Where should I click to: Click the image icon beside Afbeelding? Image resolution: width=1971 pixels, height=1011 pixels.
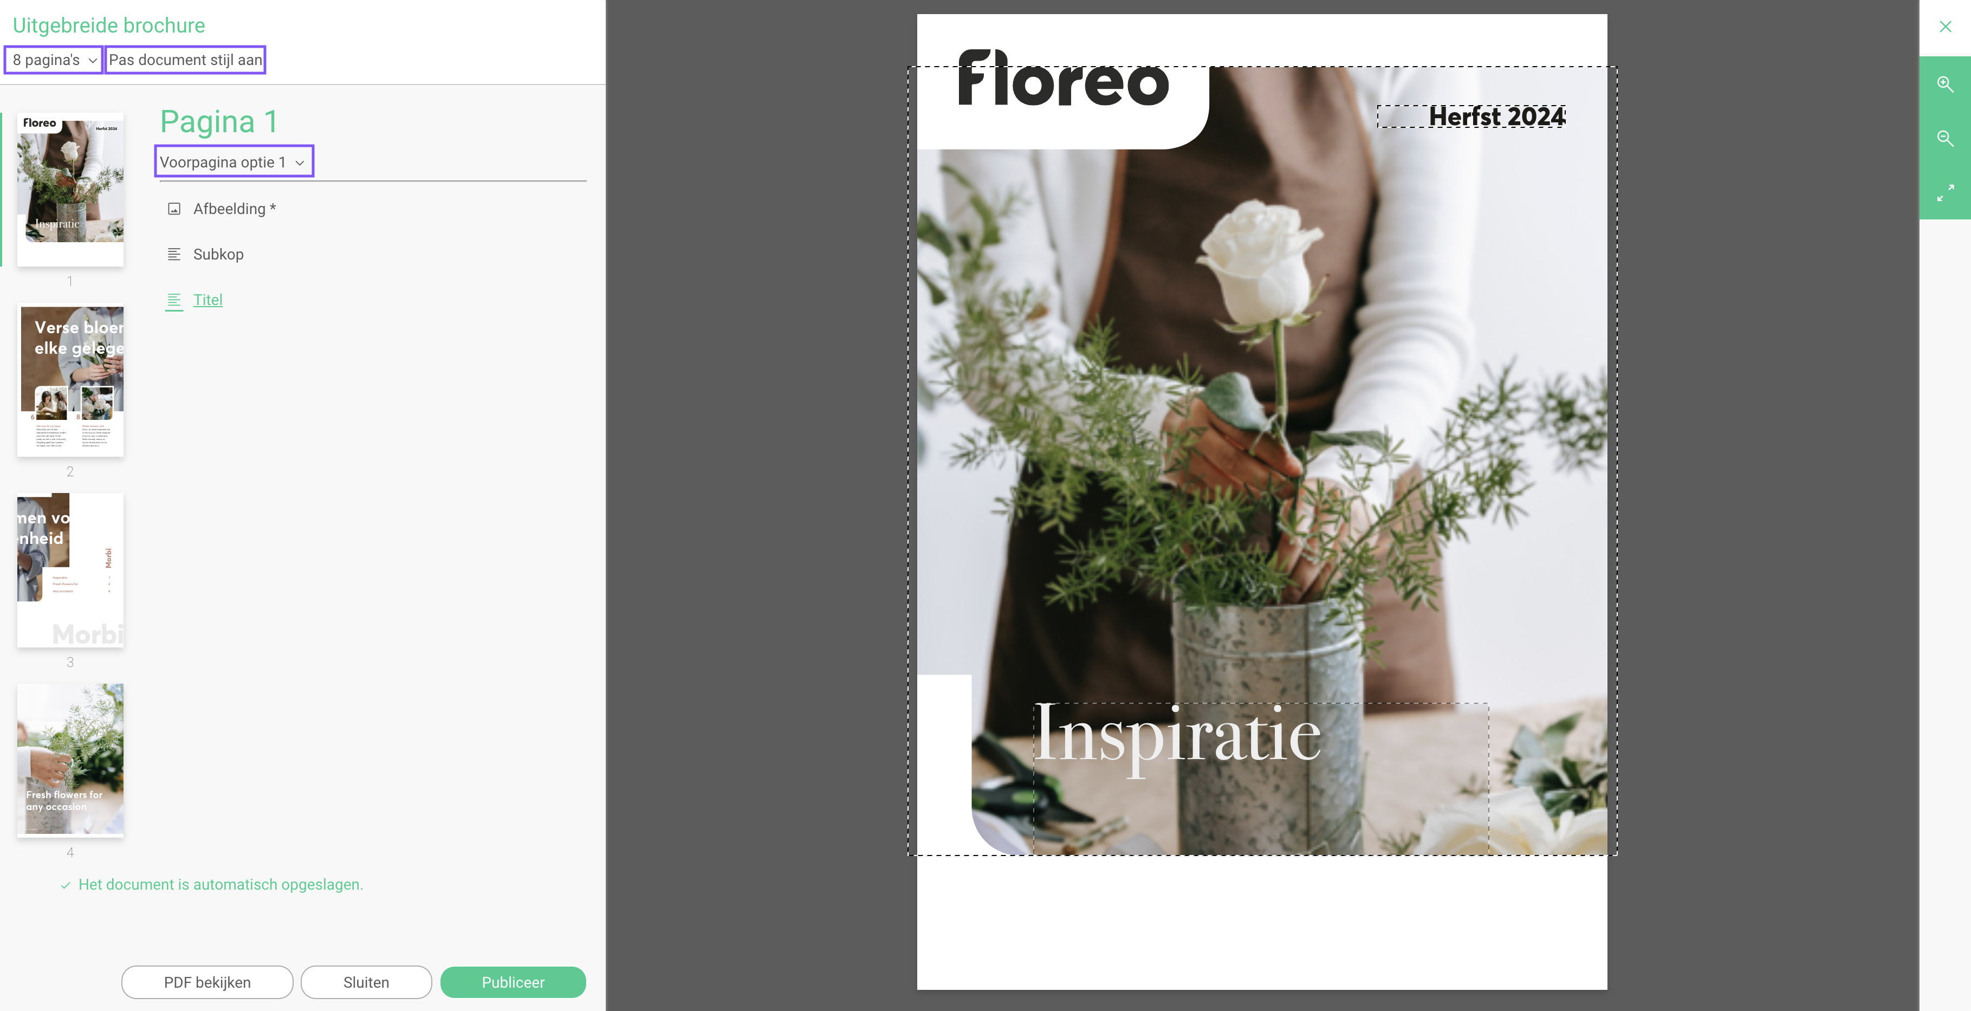click(x=174, y=209)
